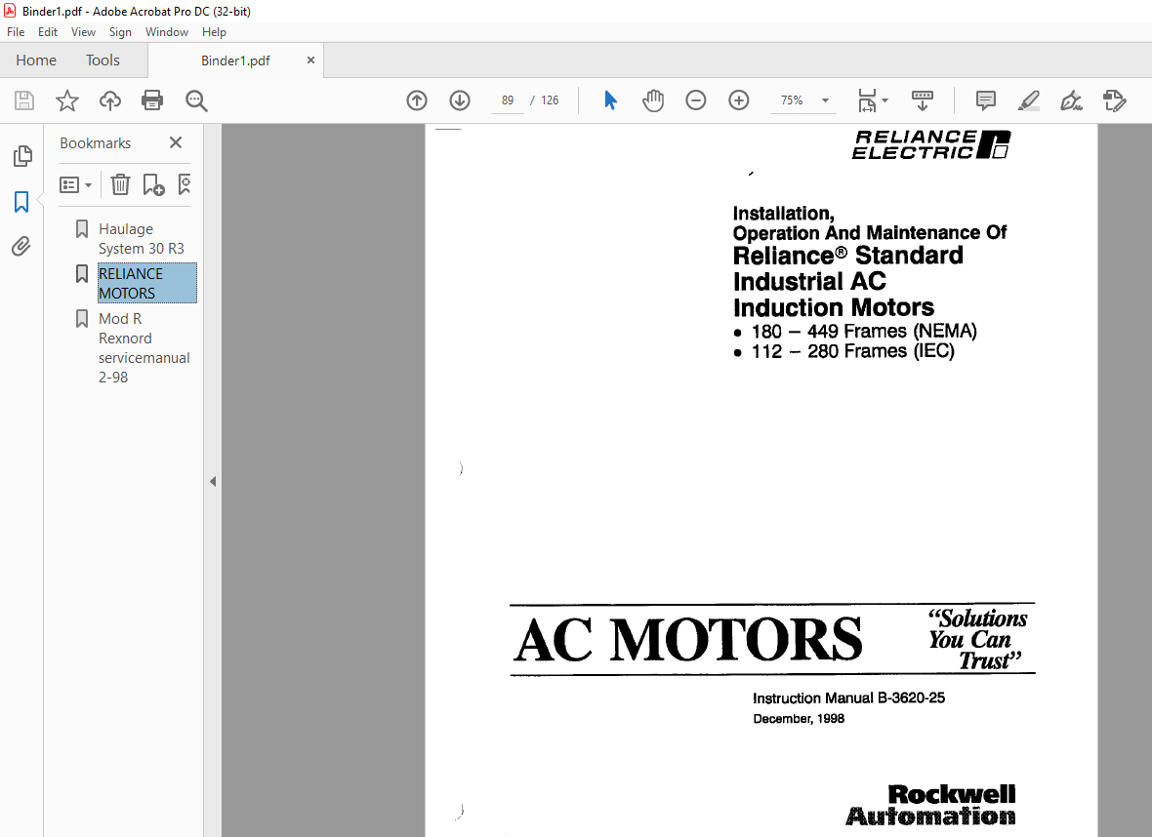Click the '180 – 449 Frames (NEMA)' line

point(864,331)
